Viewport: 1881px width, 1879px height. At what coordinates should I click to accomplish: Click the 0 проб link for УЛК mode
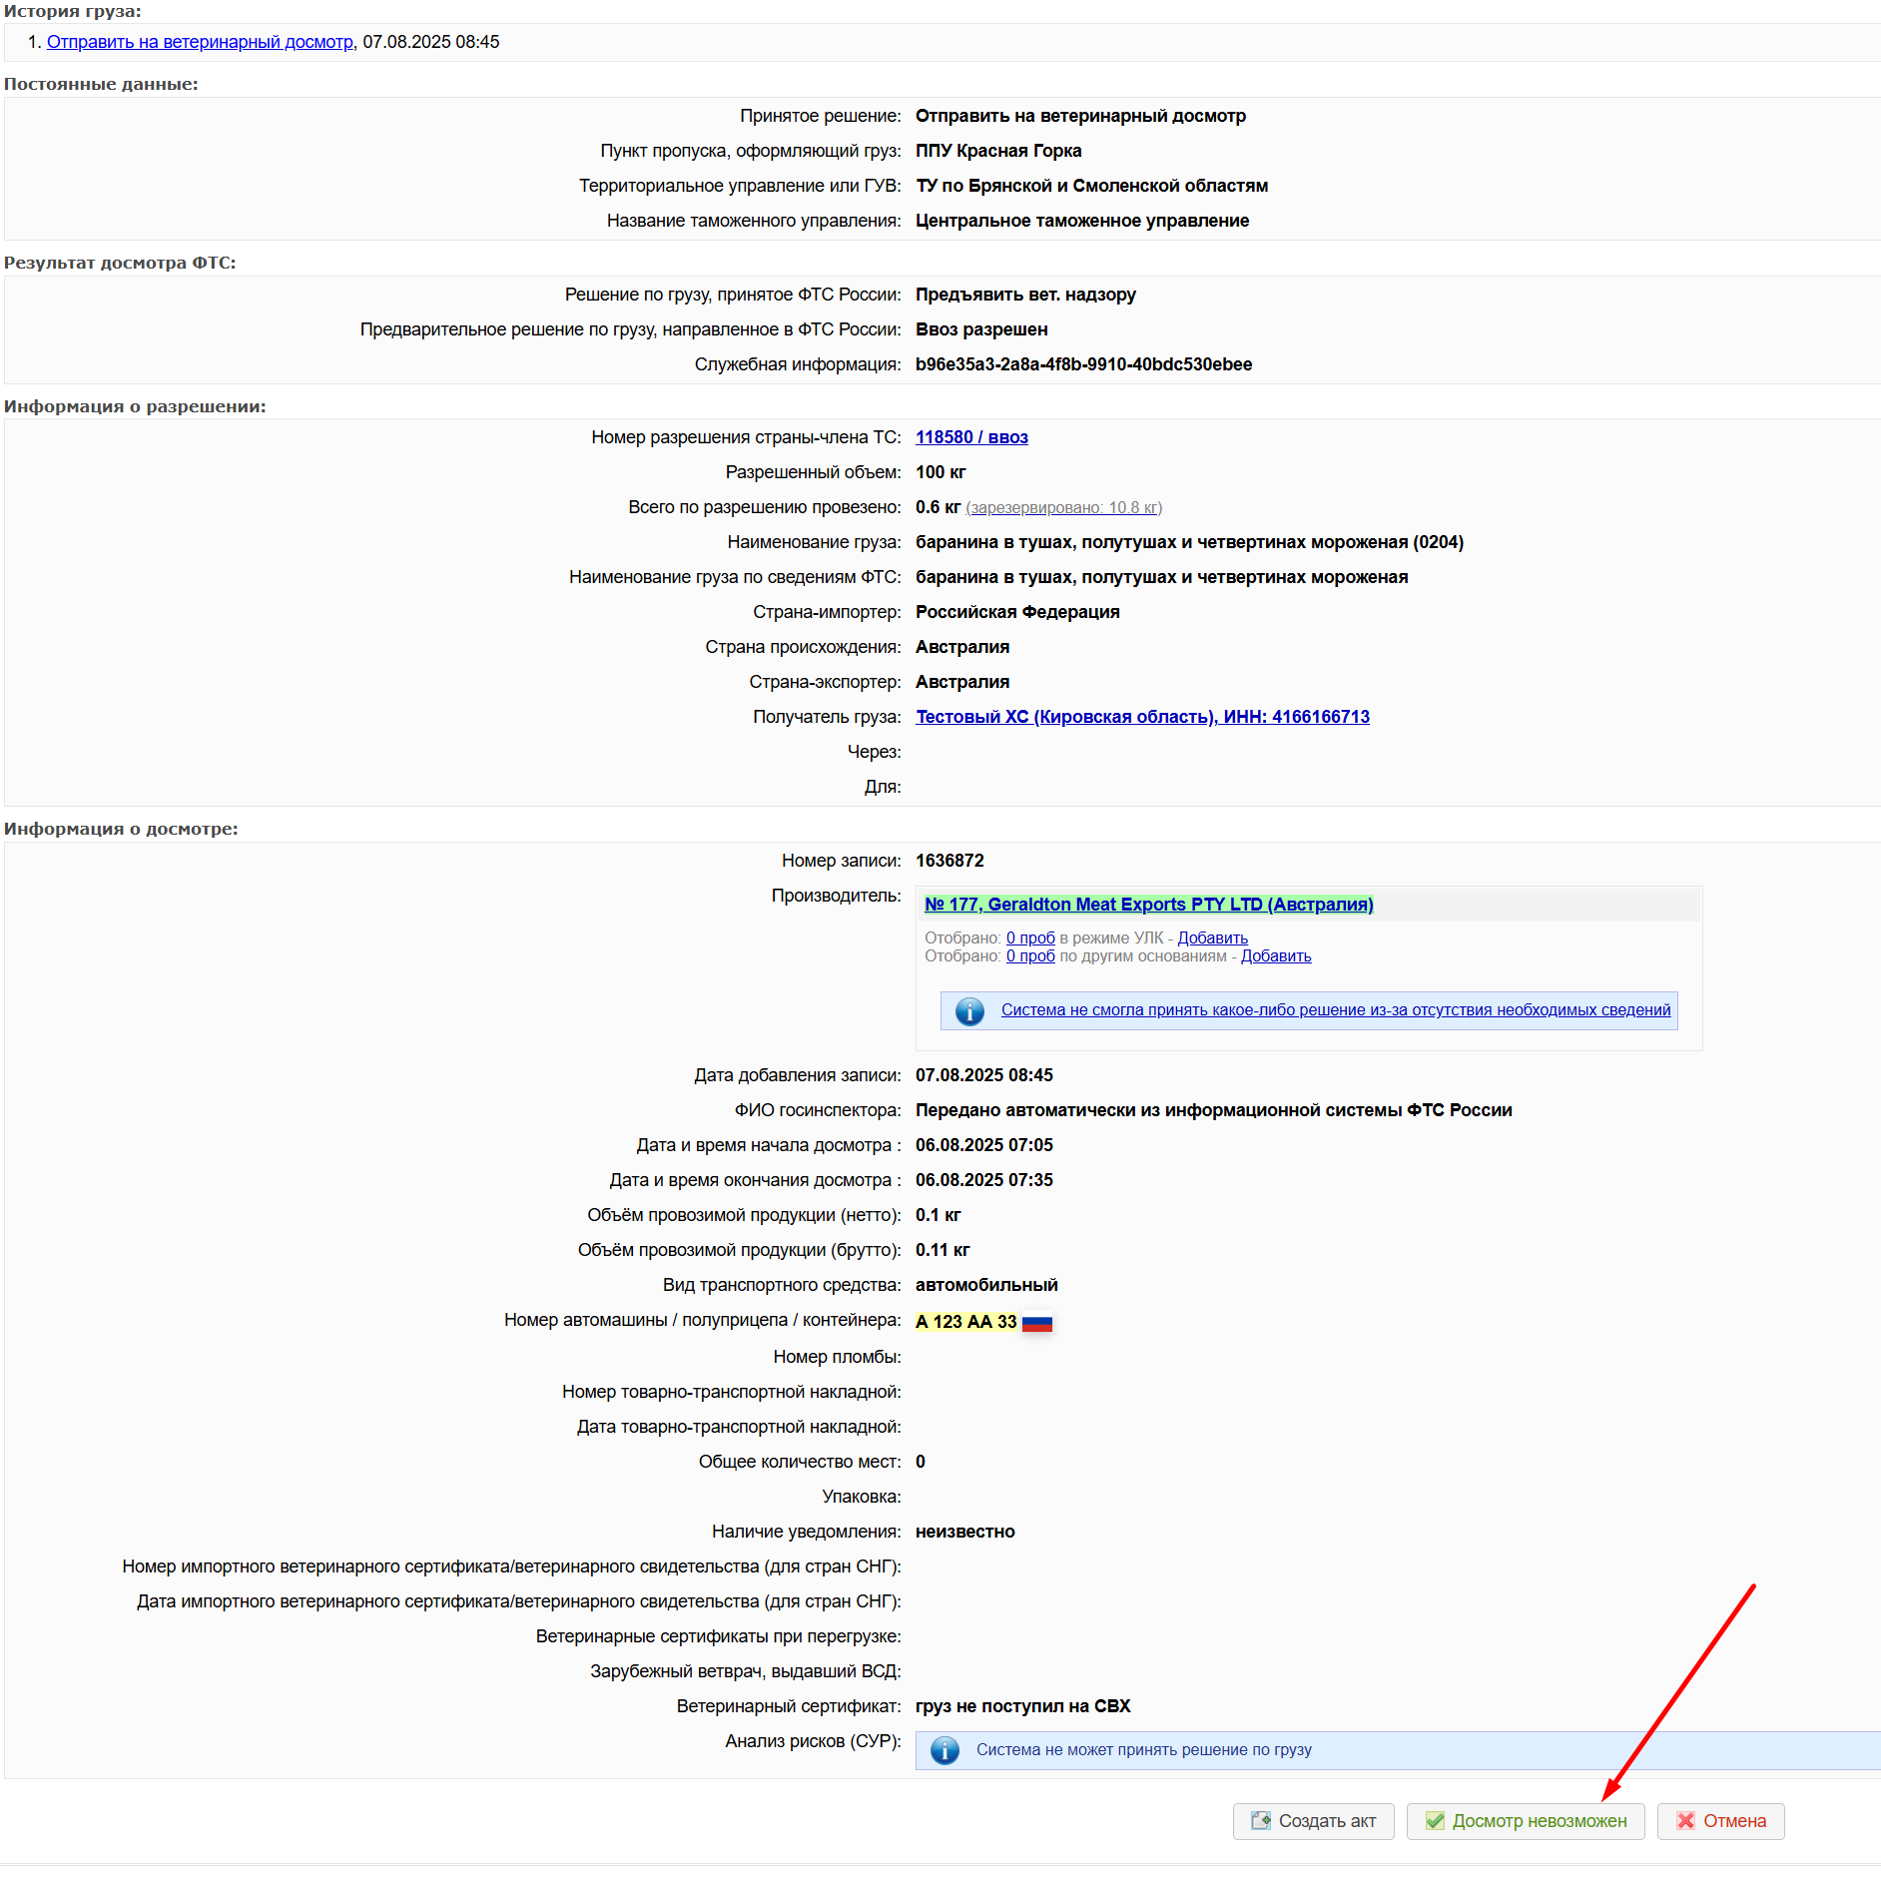click(1029, 939)
